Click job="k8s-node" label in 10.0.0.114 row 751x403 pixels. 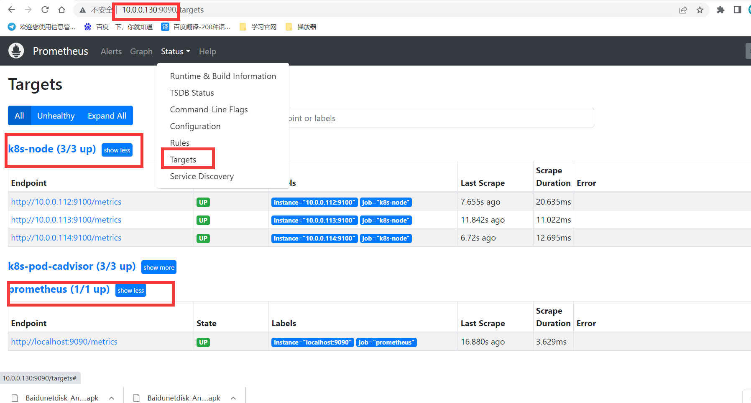(386, 238)
